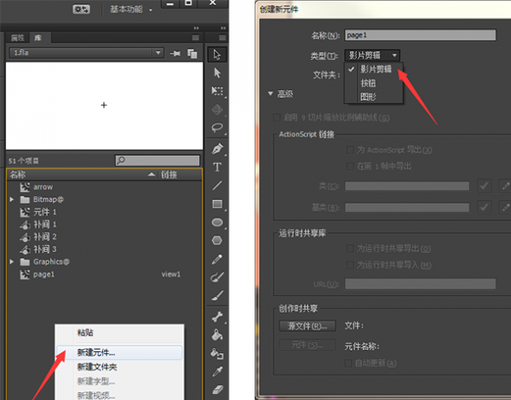The image size is (511, 400).
Task: Click the pin library icon
Action: click(x=175, y=53)
